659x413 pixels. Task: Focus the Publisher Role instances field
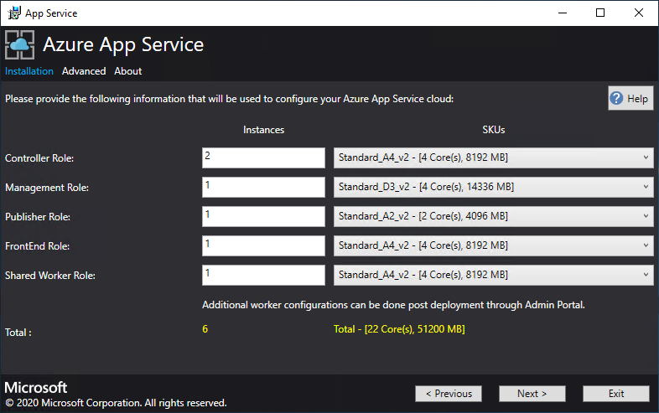pyautogui.click(x=262, y=216)
